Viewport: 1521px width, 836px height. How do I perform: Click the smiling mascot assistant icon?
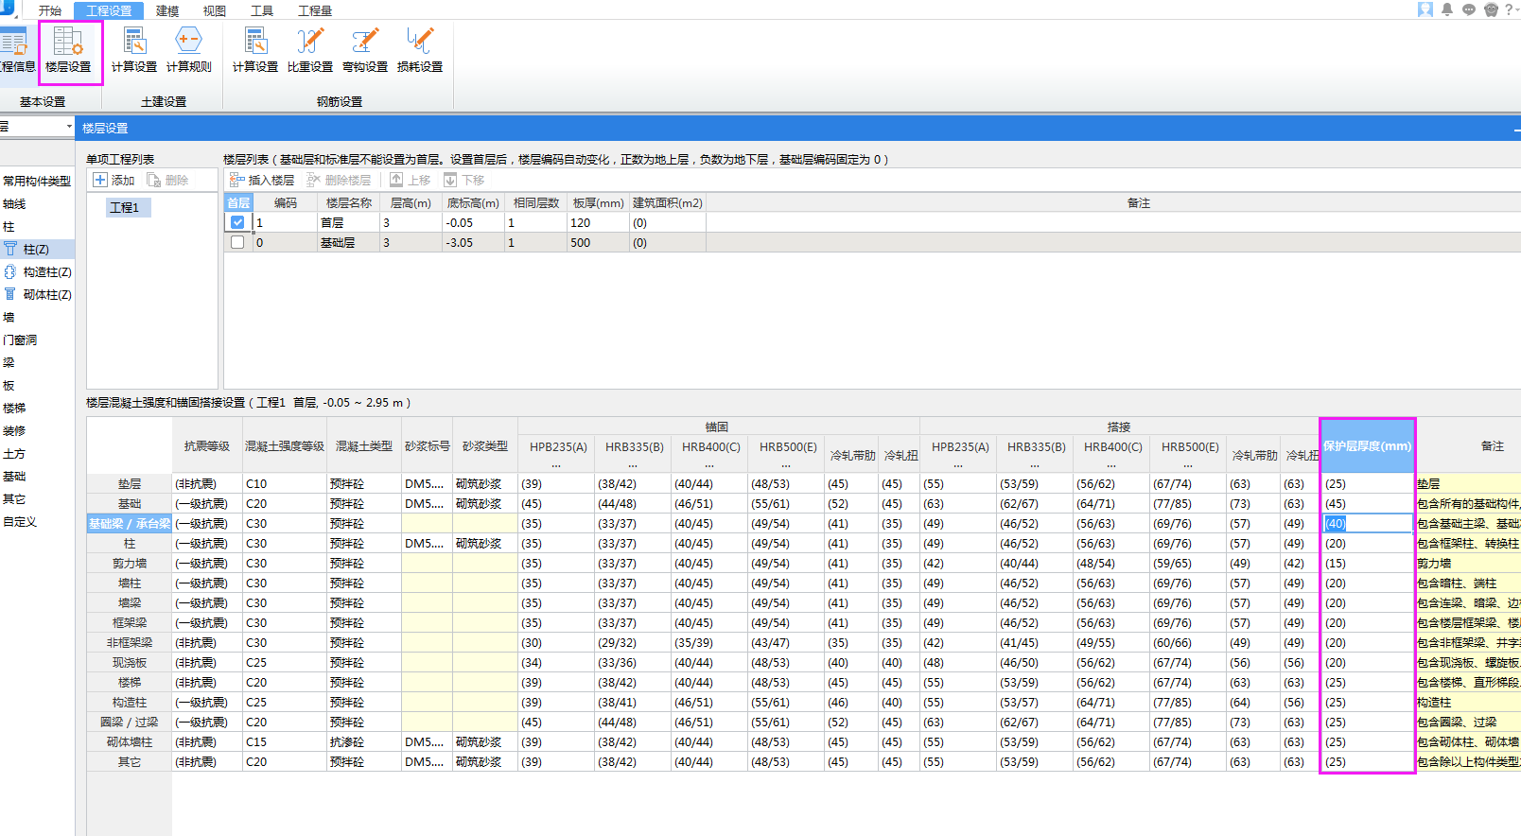tap(1491, 9)
